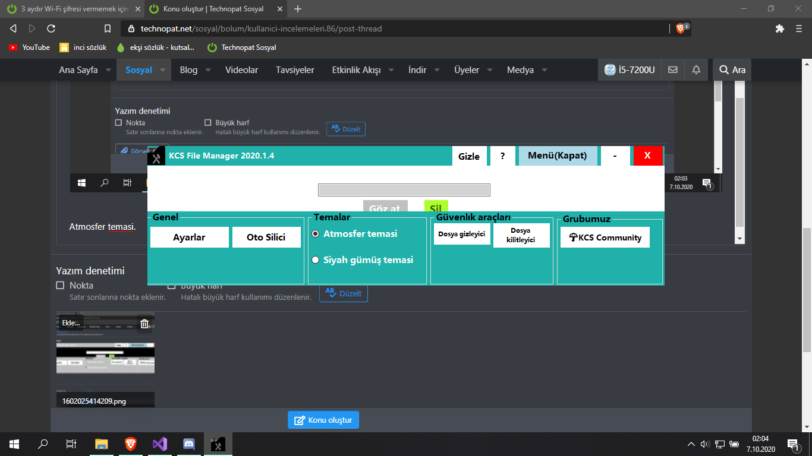Expand the Üyeler dropdown arrow
Screen dimensions: 812x456
point(490,70)
